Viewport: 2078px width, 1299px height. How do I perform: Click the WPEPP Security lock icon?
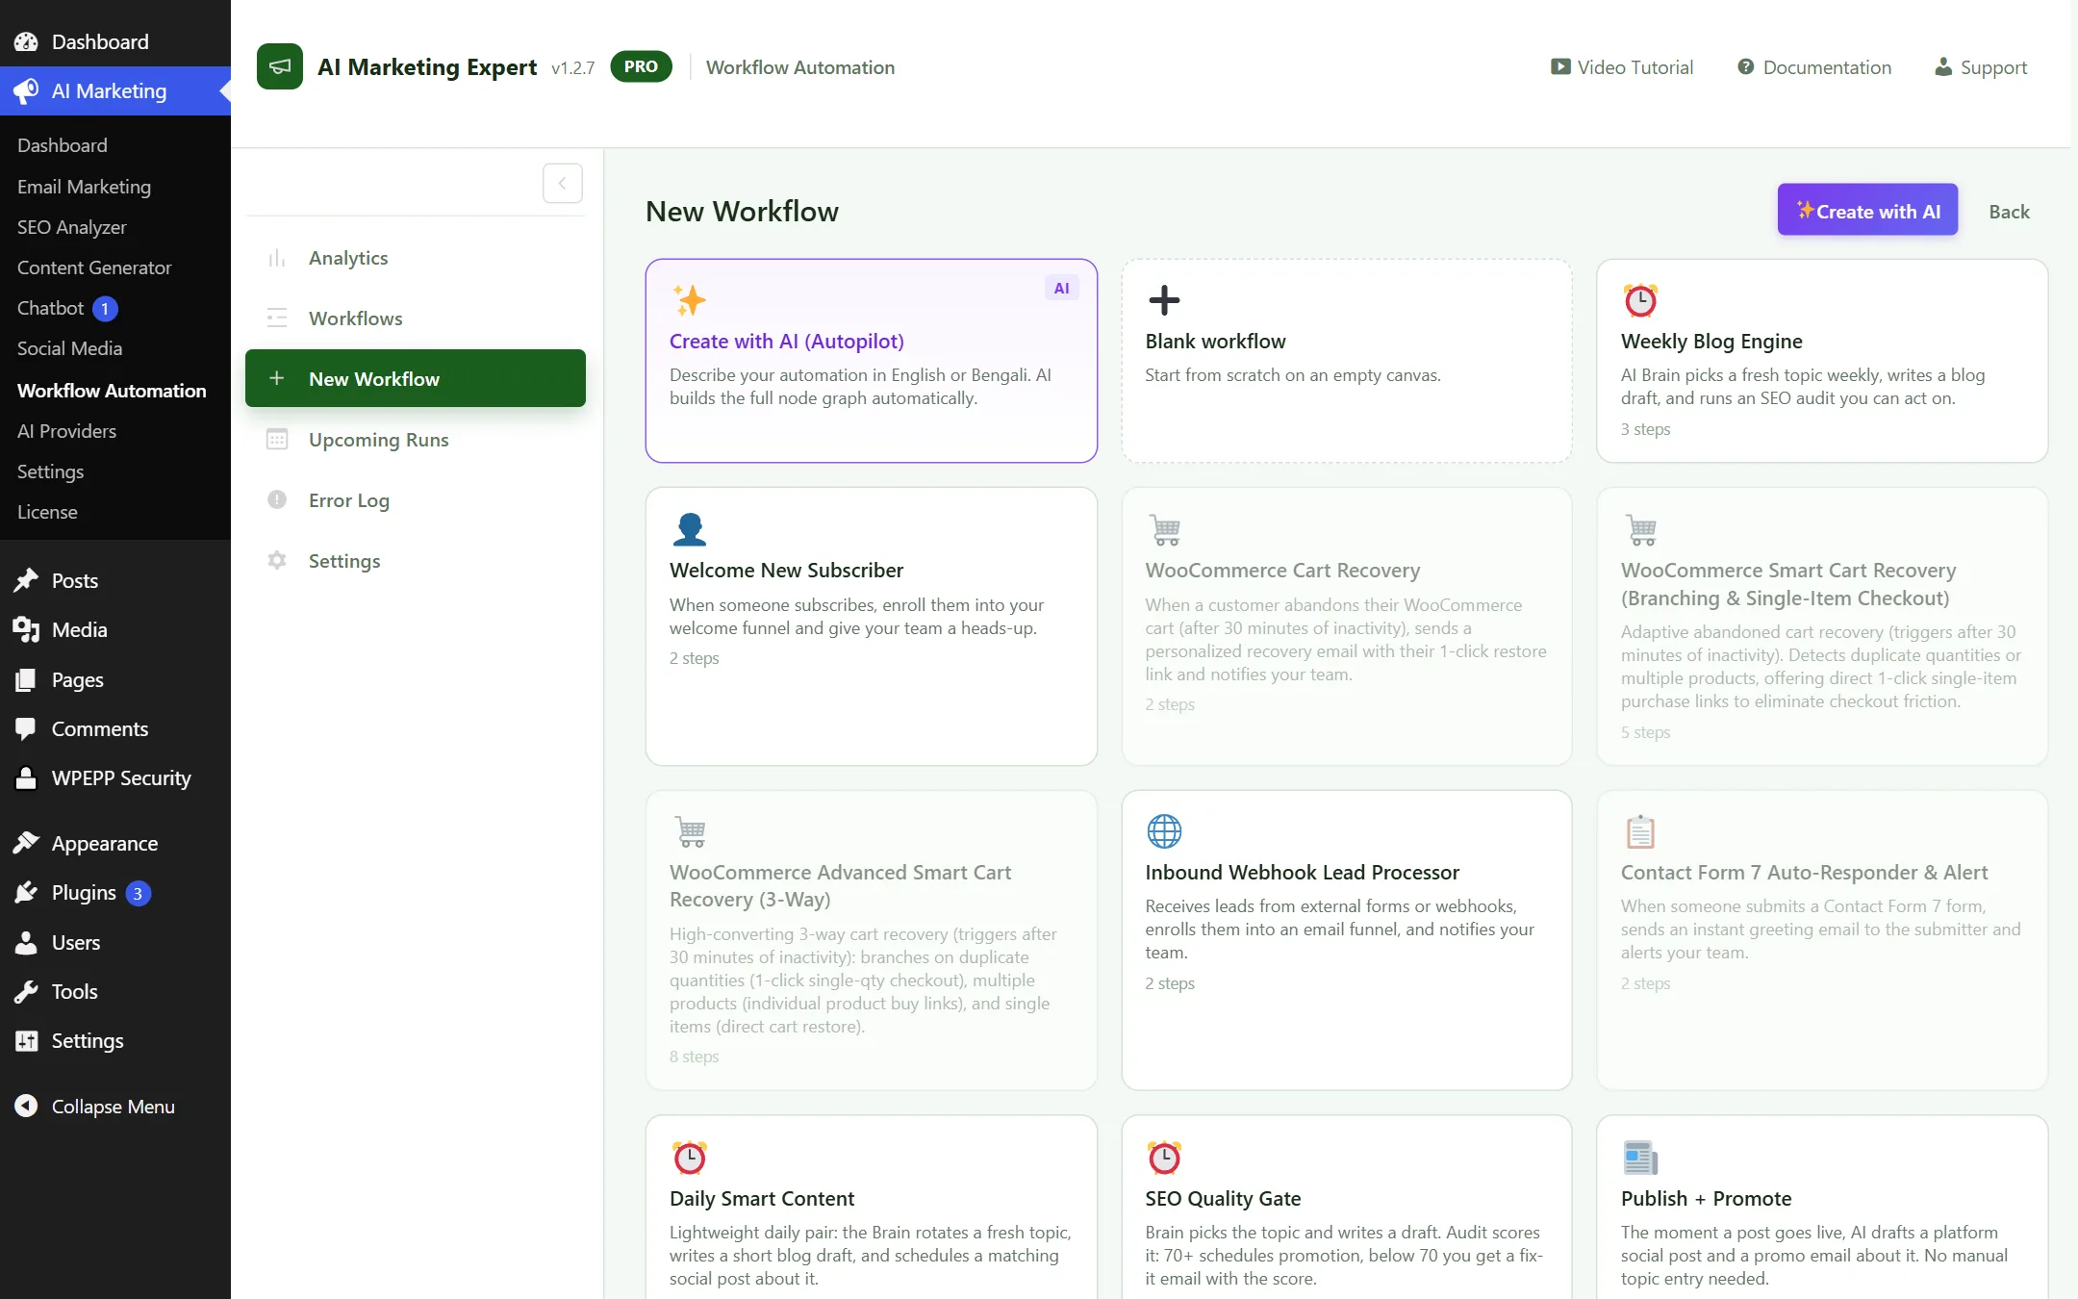click(x=26, y=777)
